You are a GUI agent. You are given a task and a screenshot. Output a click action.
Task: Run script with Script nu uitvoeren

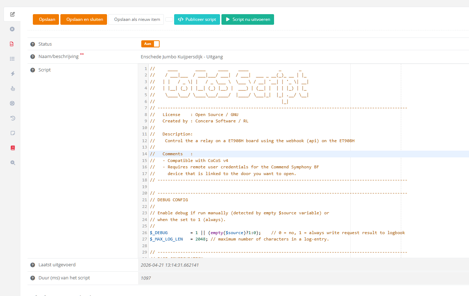point(248,19)
